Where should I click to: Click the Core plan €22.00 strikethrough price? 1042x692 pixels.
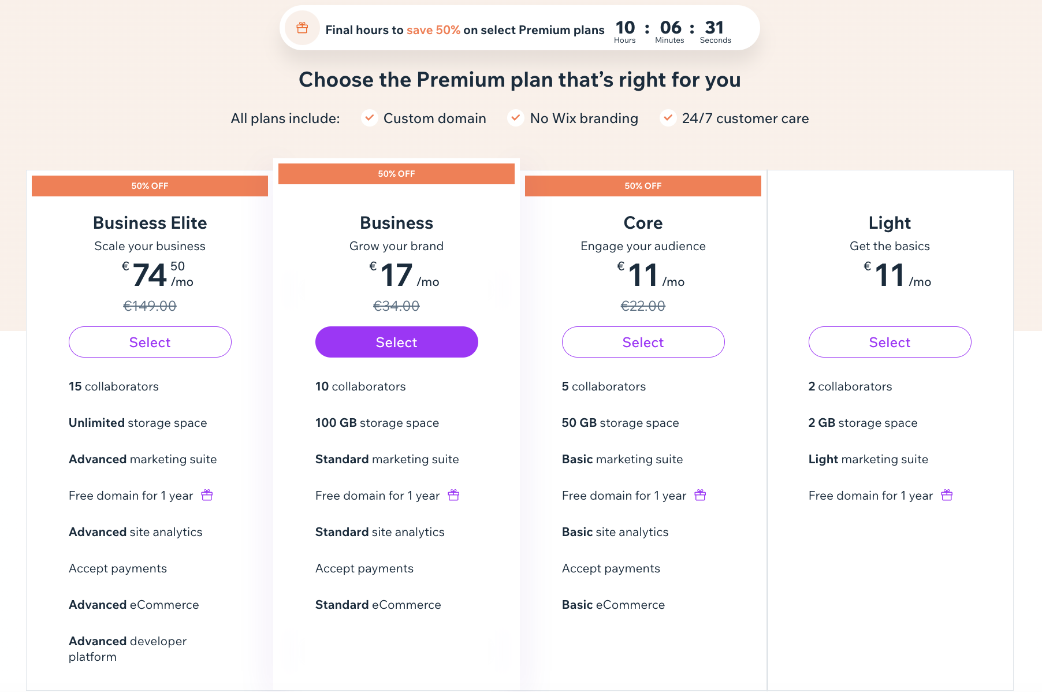click(x=643, y=306)
